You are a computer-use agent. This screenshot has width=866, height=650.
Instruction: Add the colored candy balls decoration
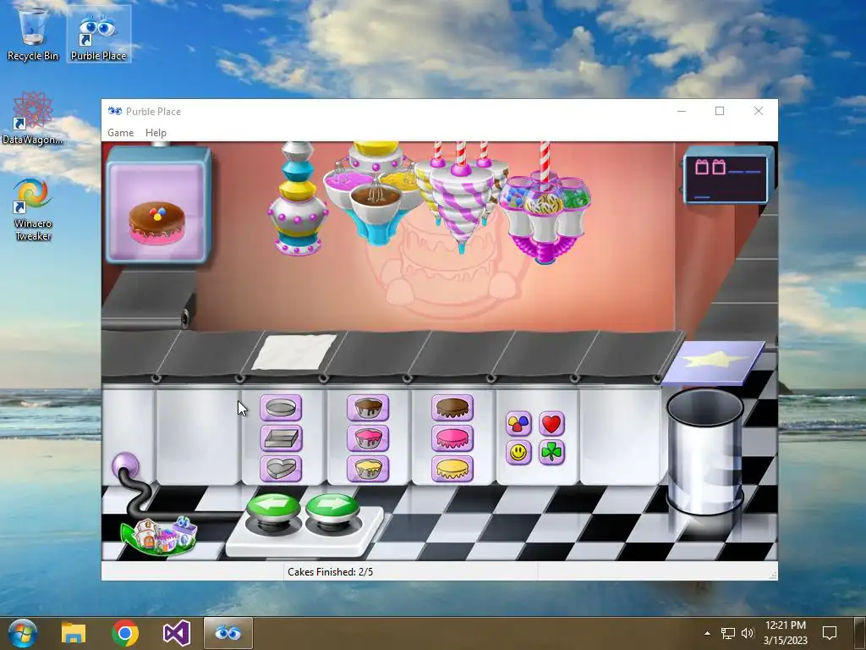point(518,424)
